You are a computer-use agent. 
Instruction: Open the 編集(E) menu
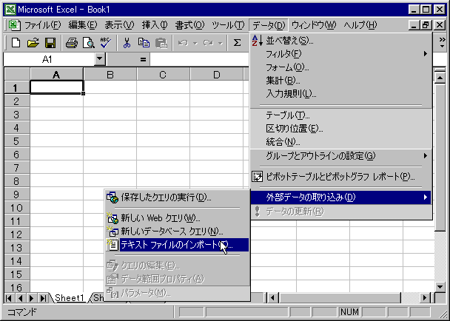83,25
